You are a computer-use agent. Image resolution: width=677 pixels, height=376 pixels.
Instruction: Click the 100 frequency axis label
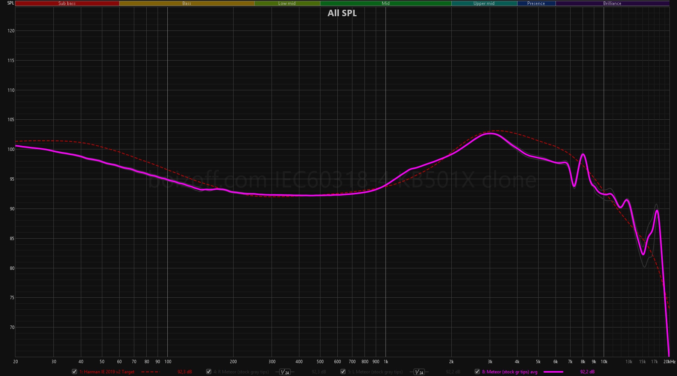coord(168,362)
